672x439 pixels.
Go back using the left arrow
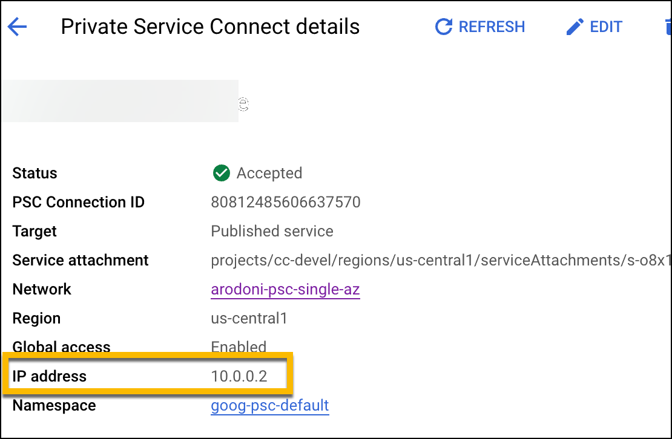pyautogui.click(x=17, y=27)
